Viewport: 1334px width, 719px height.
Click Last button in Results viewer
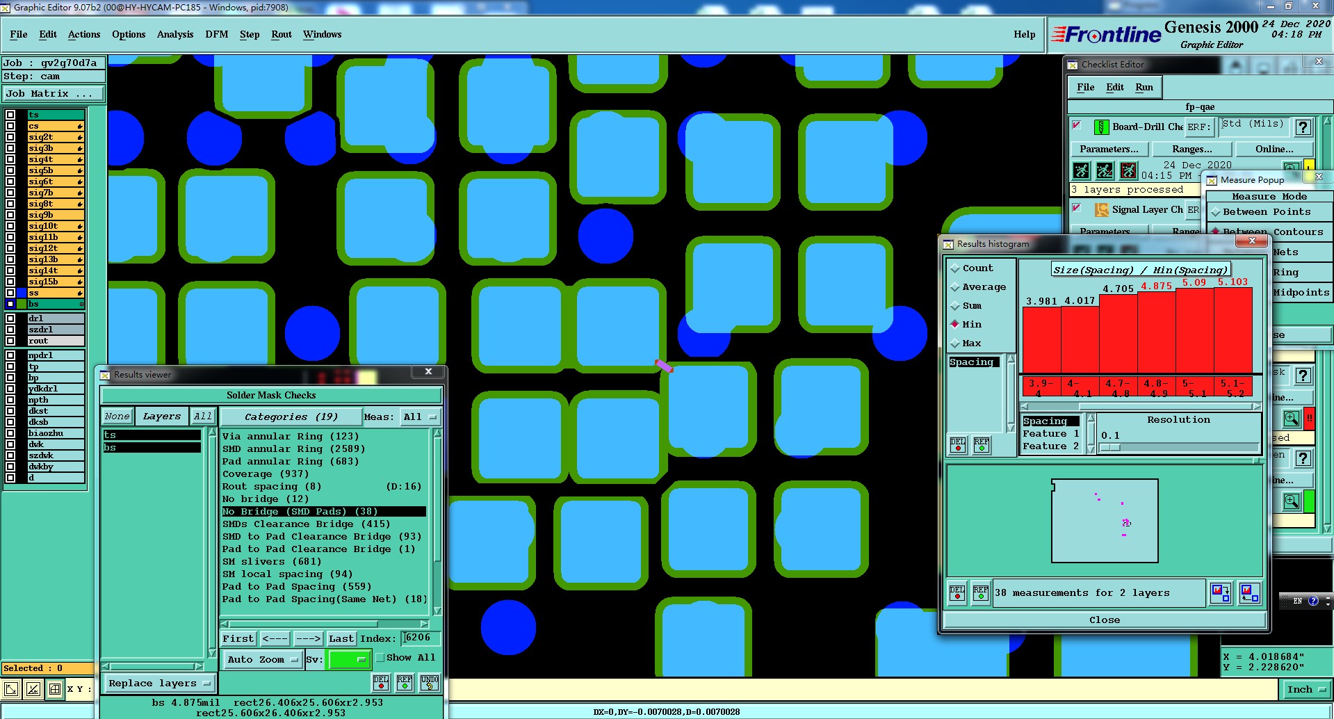coord(341,638)
